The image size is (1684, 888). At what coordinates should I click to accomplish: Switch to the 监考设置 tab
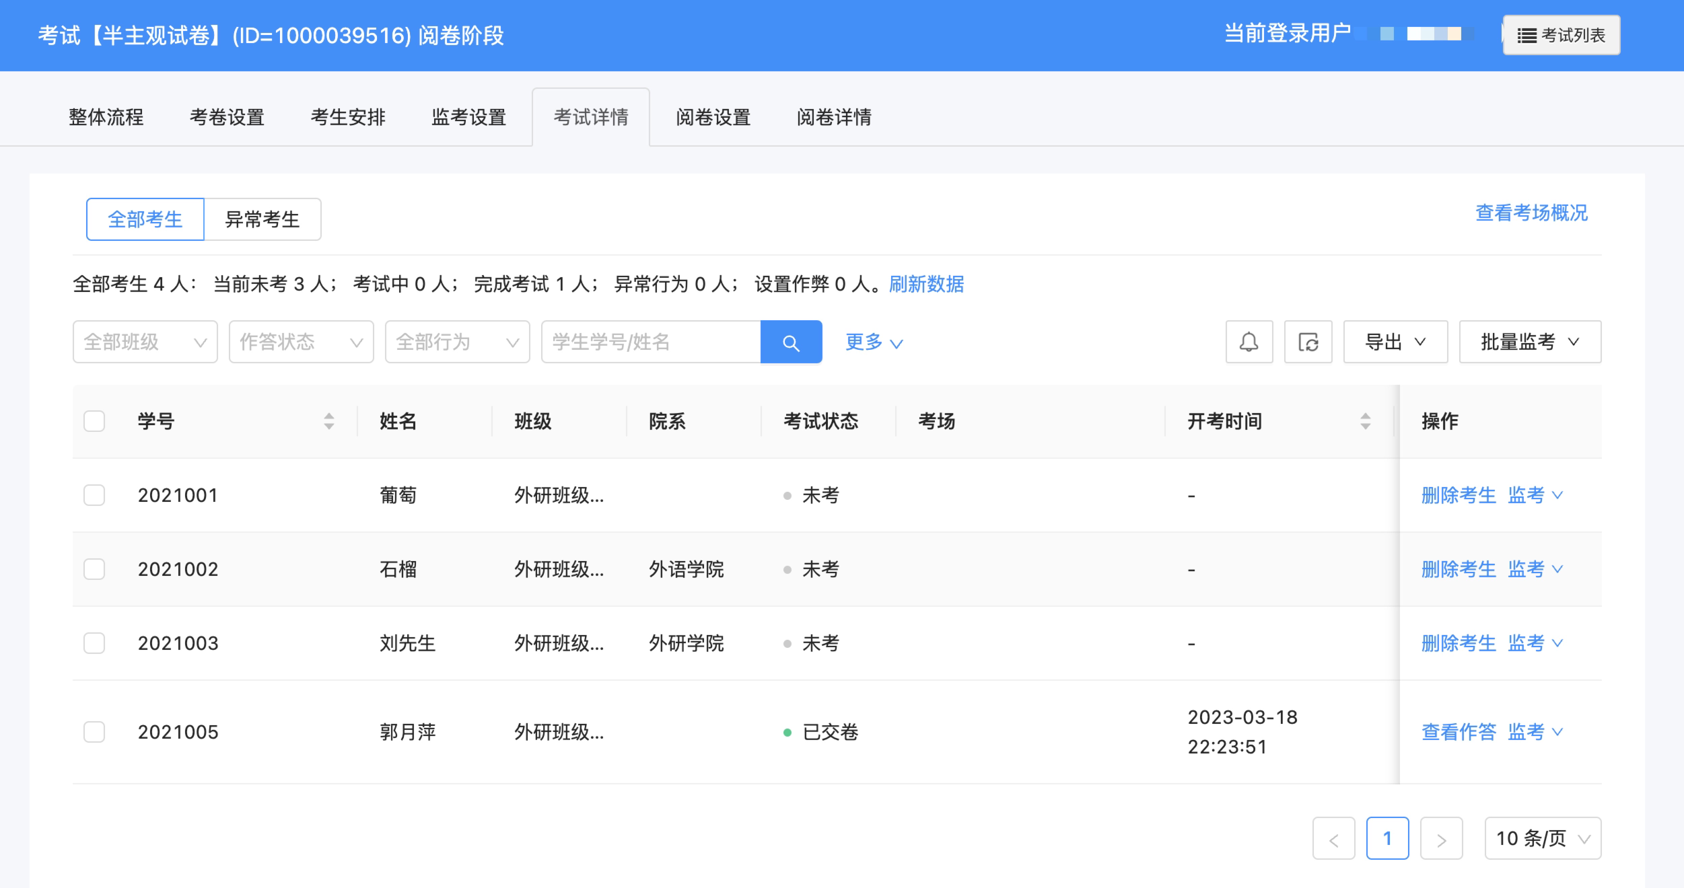[469, 117]
